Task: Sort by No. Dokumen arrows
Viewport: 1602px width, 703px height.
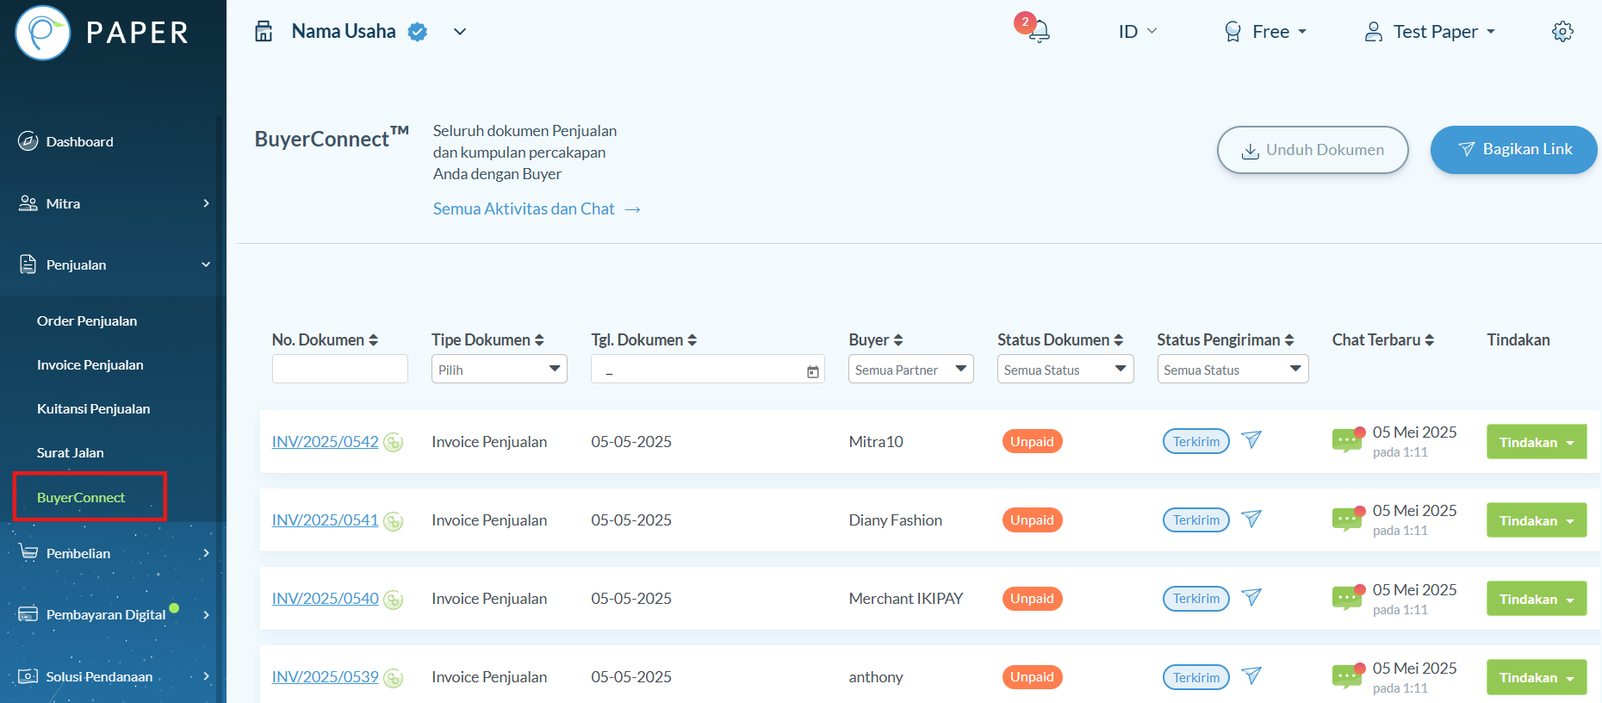Action: [373, 340]
